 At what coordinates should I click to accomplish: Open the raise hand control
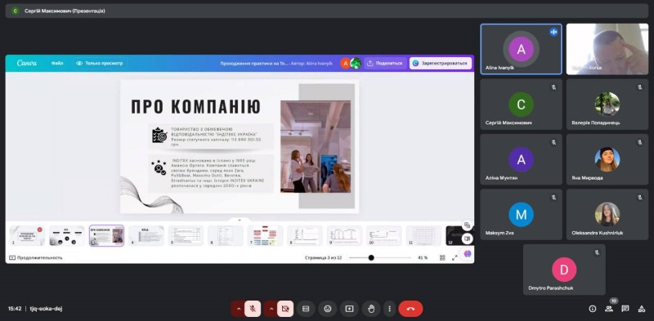pos(371,309)
